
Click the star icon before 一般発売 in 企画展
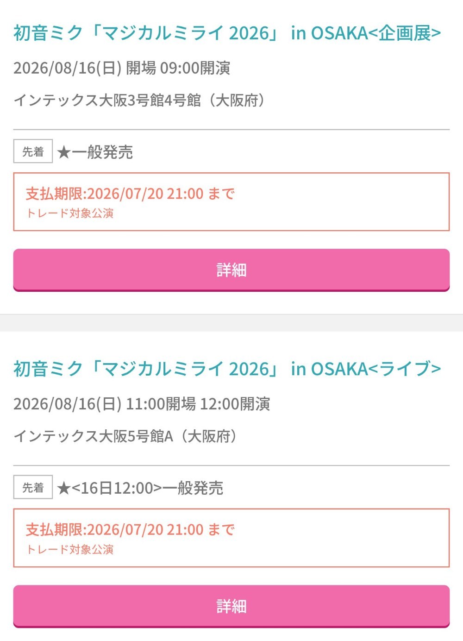point(63,152)
